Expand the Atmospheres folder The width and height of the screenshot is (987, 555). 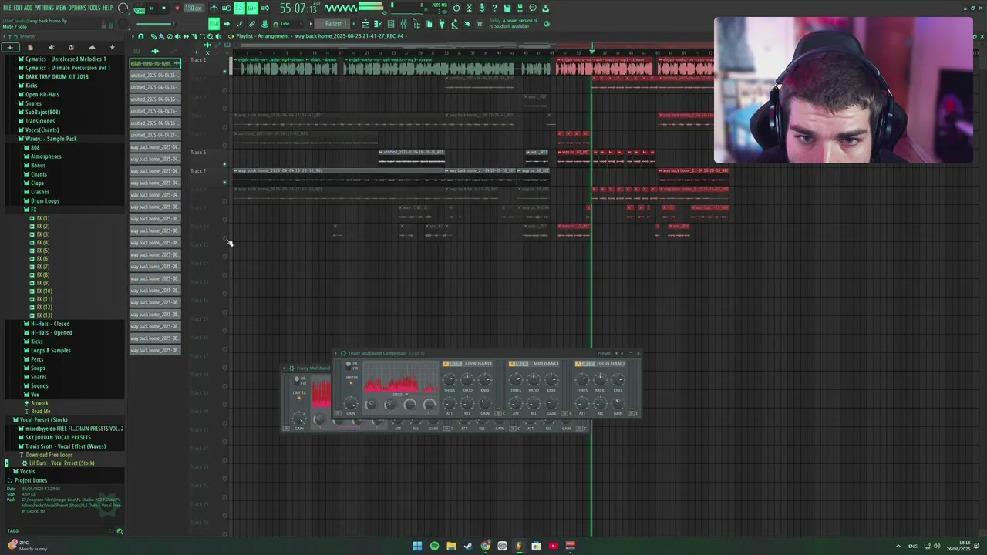(45, 156)
